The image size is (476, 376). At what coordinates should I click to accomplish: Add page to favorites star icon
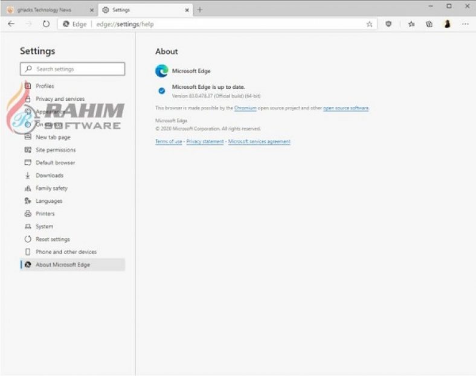[369, 24]
